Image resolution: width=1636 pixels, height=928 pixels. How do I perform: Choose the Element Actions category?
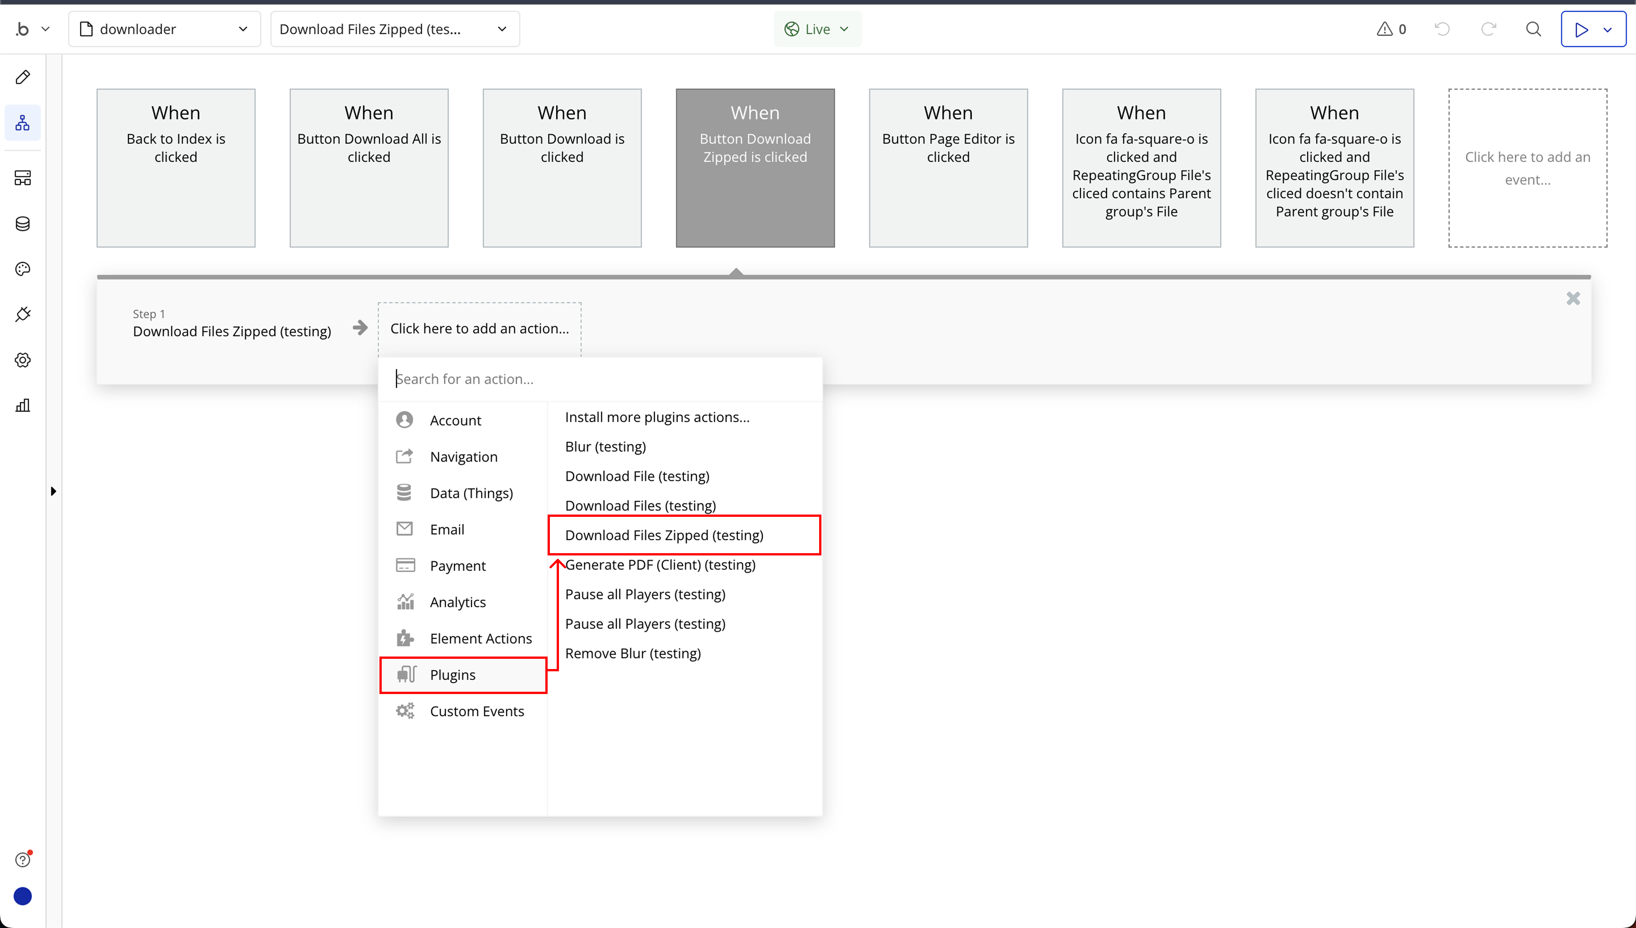pyautogui.click(x=481, y=639)
